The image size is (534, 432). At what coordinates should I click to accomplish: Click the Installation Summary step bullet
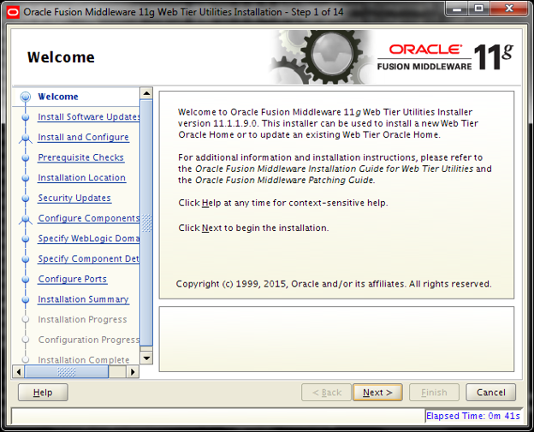point(26,299)
